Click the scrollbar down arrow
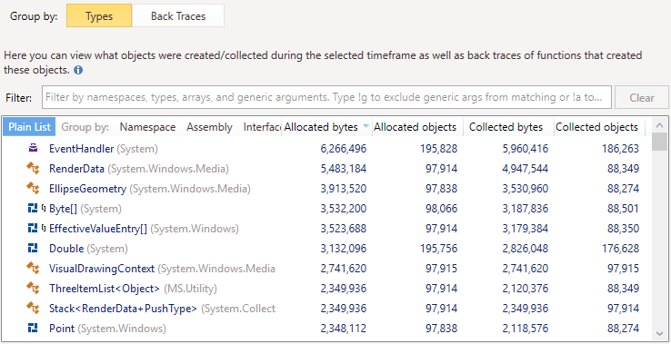Viewport: 671px width, 344px height. point(659,333)
